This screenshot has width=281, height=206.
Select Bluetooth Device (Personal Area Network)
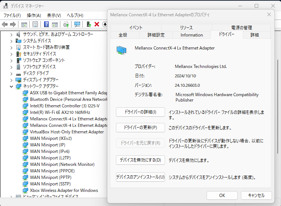[x=68, y=99]
